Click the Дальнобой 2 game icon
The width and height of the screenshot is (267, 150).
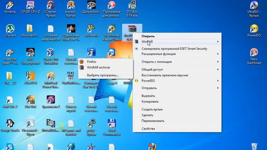(x=91, y=9)
